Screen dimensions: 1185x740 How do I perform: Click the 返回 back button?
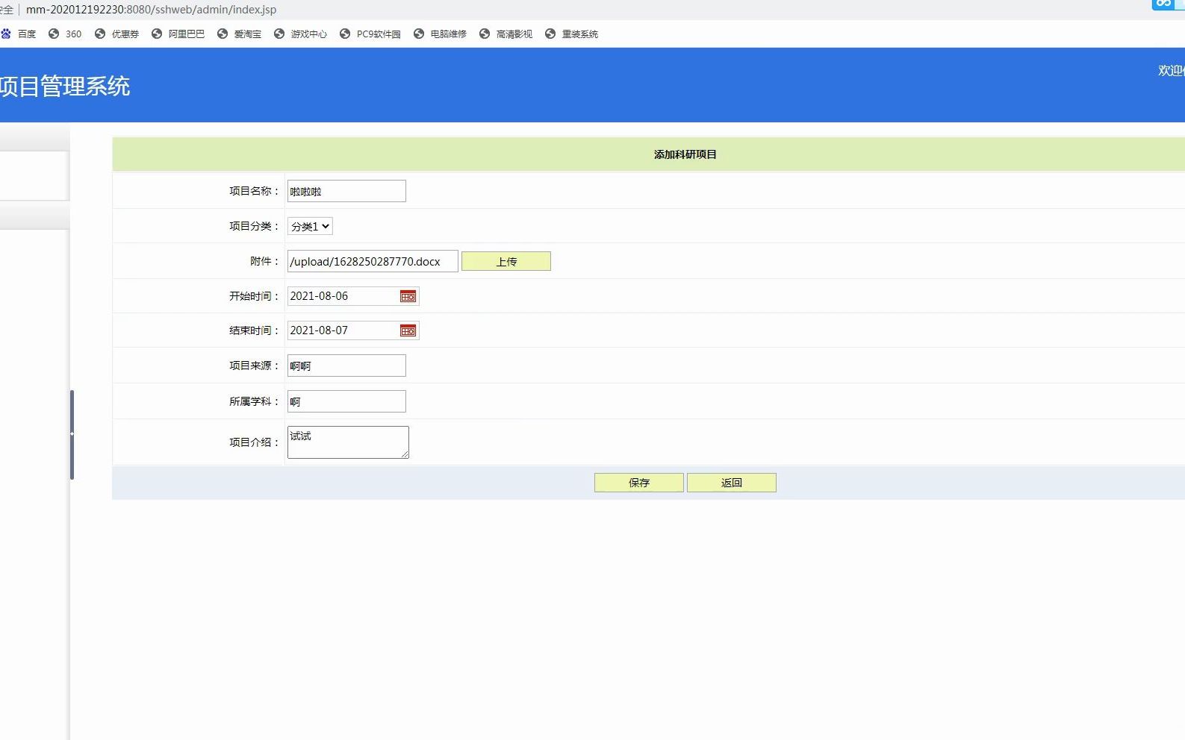[x=732, y=483]
